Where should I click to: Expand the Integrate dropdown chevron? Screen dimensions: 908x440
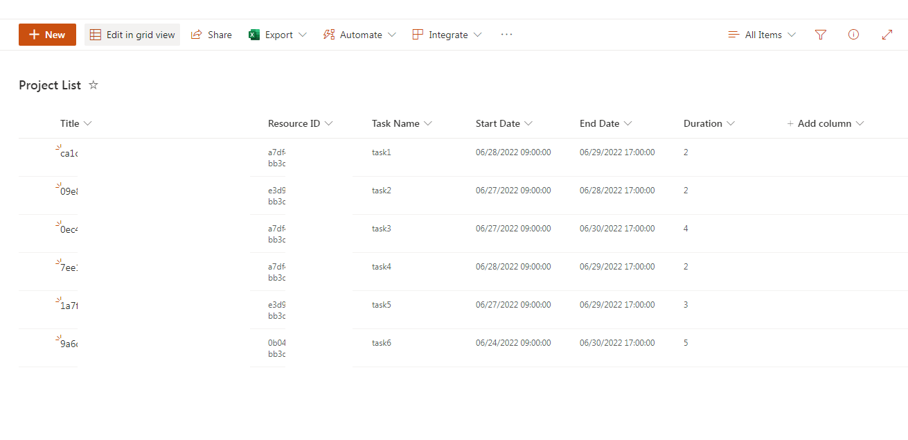tap(477, 35)
